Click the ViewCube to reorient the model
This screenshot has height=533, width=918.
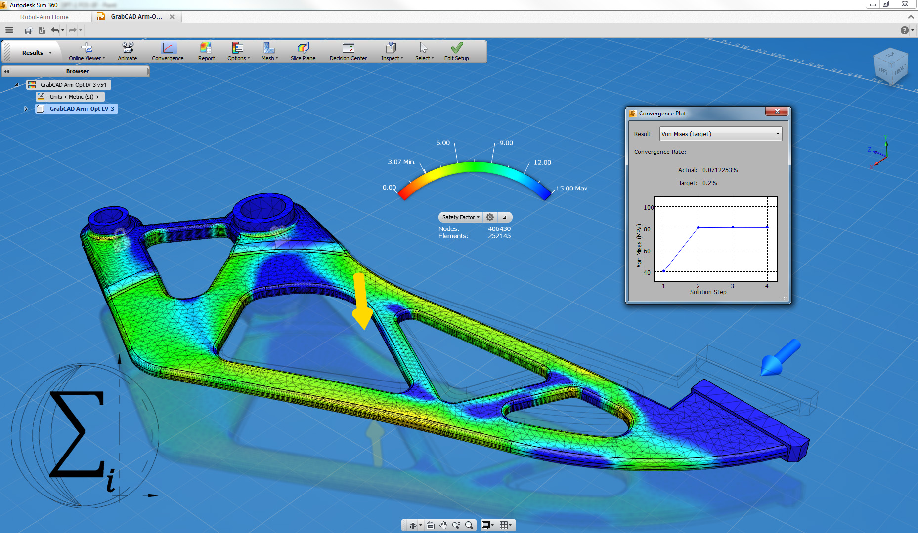click(x=890, y=67)
